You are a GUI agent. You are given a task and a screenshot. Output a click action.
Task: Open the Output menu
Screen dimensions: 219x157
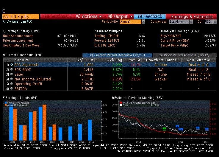click(x=120, y=16)
